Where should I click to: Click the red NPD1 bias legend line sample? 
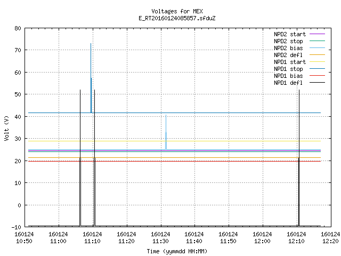pos(317,76)
